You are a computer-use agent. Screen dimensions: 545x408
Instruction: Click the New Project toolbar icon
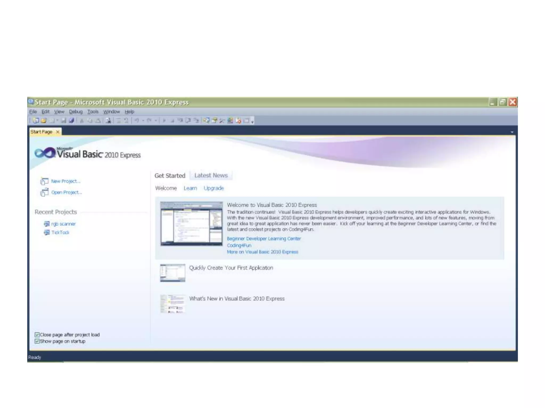pyautogui.click(x=36, y=121)
